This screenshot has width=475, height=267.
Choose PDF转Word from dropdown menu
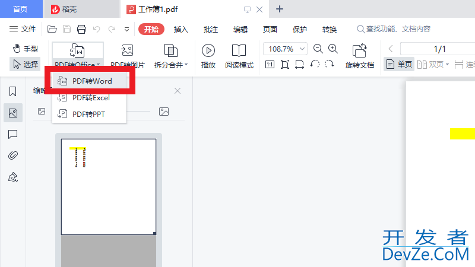(x=90, y=81)
